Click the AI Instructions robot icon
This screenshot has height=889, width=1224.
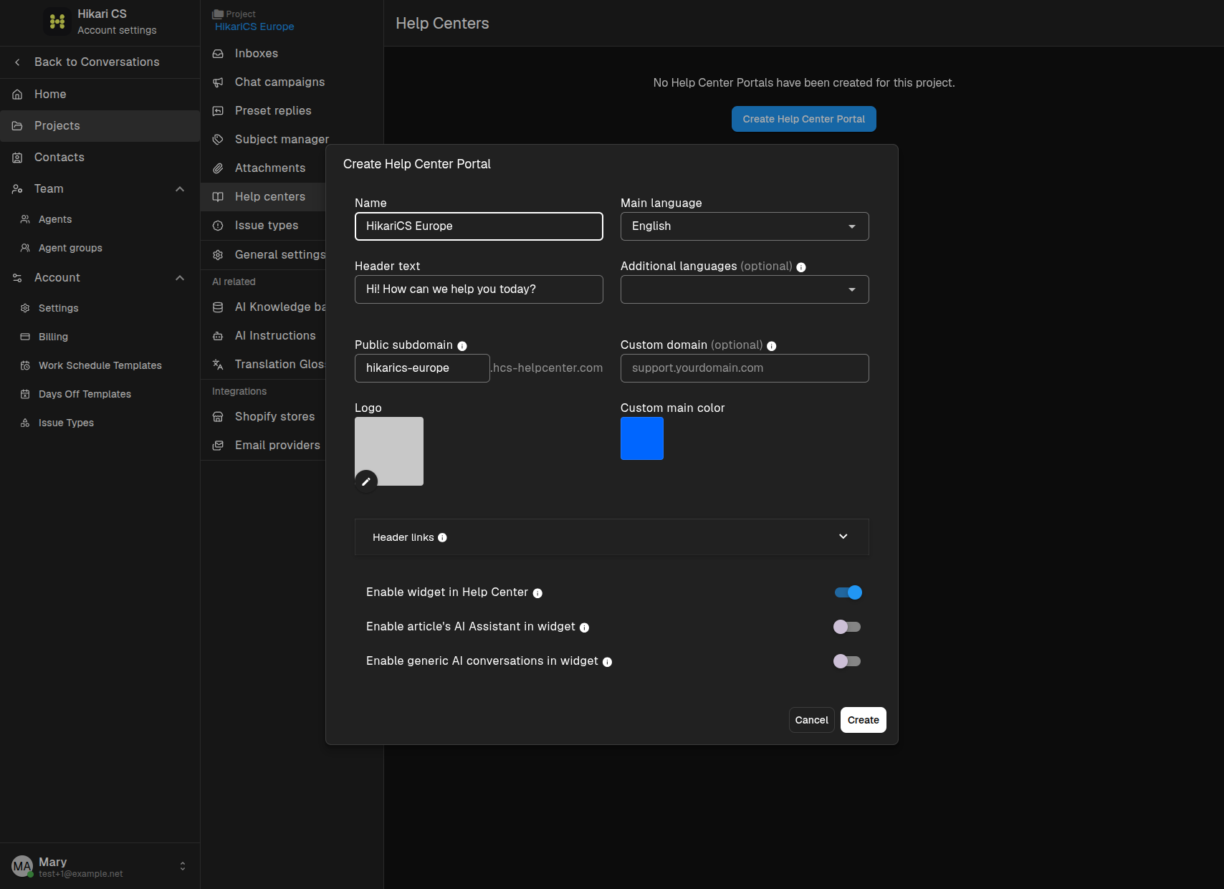tap(218, 336)
